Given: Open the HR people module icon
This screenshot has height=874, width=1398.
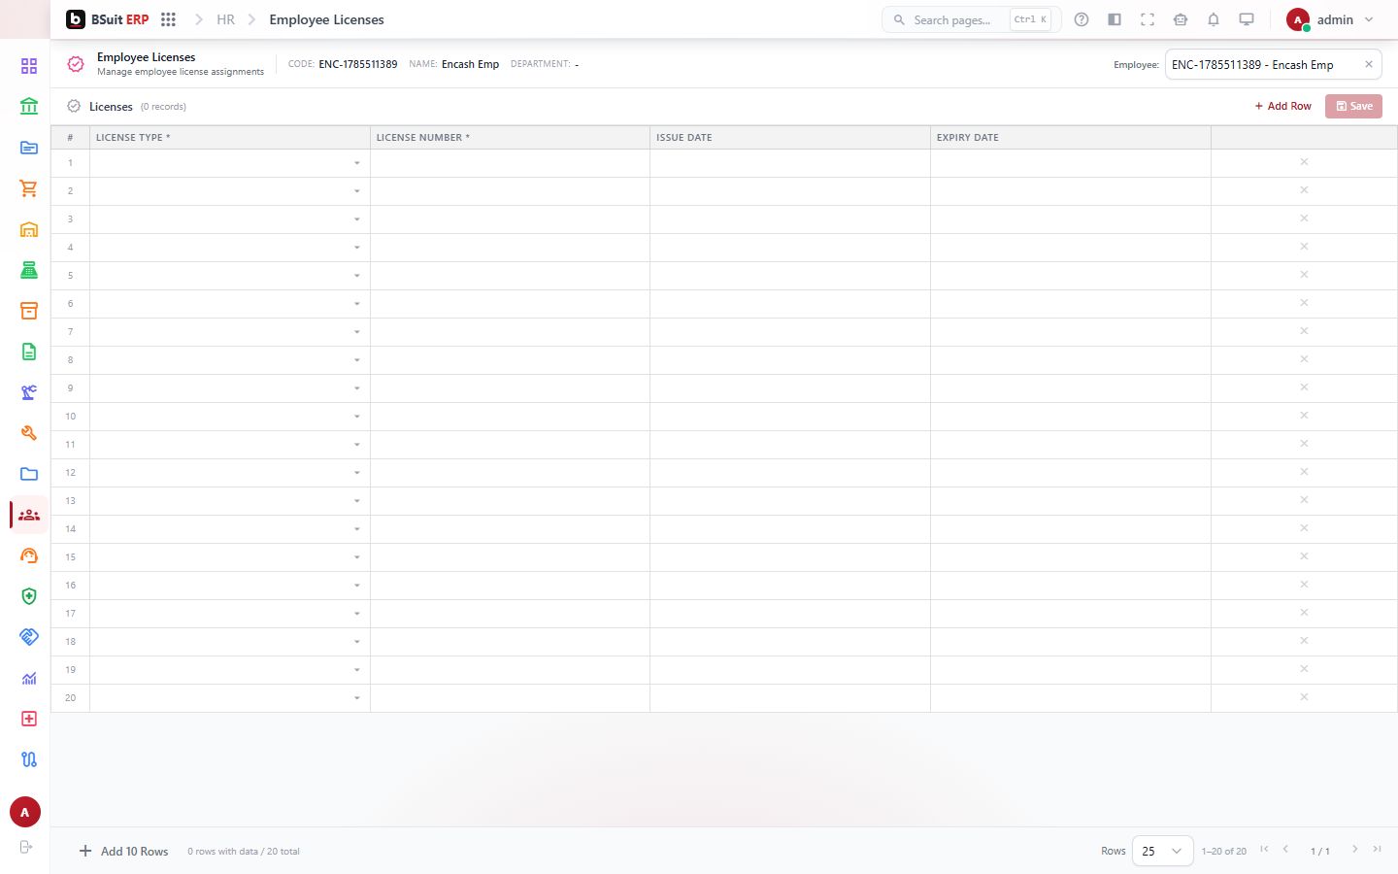Looking at the screenshot, I should click(x=29, y=515).
